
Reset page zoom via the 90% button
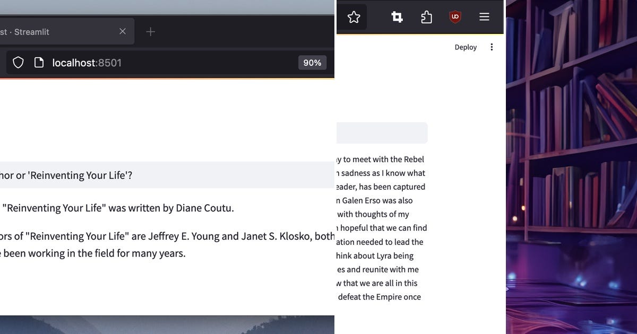[x=312, y=62]
